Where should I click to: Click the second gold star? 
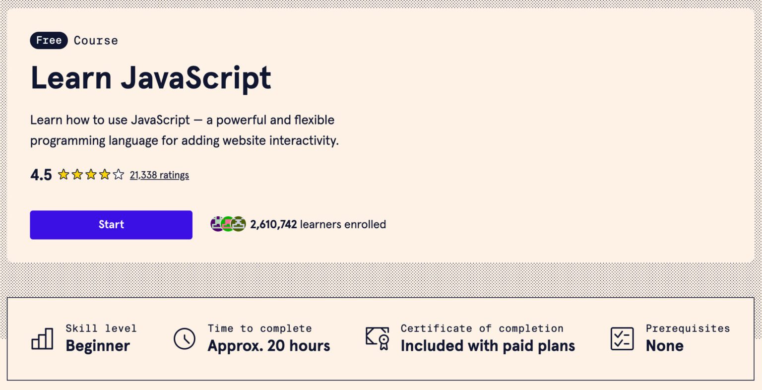[x=78, y=175]
